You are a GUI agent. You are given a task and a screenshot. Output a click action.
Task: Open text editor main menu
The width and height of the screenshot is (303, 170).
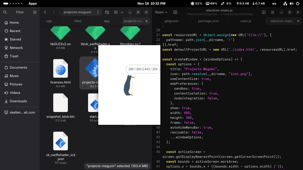pos(272,12)
